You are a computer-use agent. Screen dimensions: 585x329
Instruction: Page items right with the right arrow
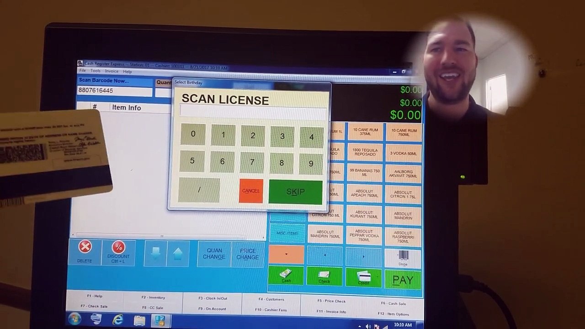[x=363, y=256]
